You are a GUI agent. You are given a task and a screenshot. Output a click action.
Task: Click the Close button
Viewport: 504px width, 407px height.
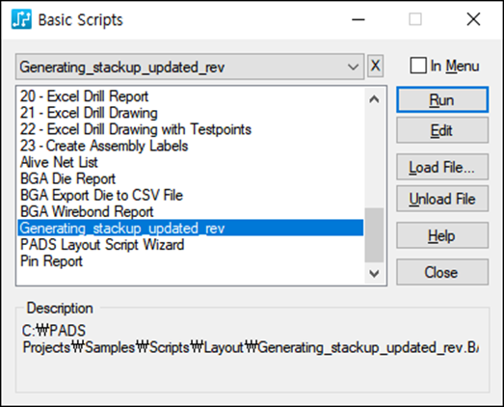point(442,272)
